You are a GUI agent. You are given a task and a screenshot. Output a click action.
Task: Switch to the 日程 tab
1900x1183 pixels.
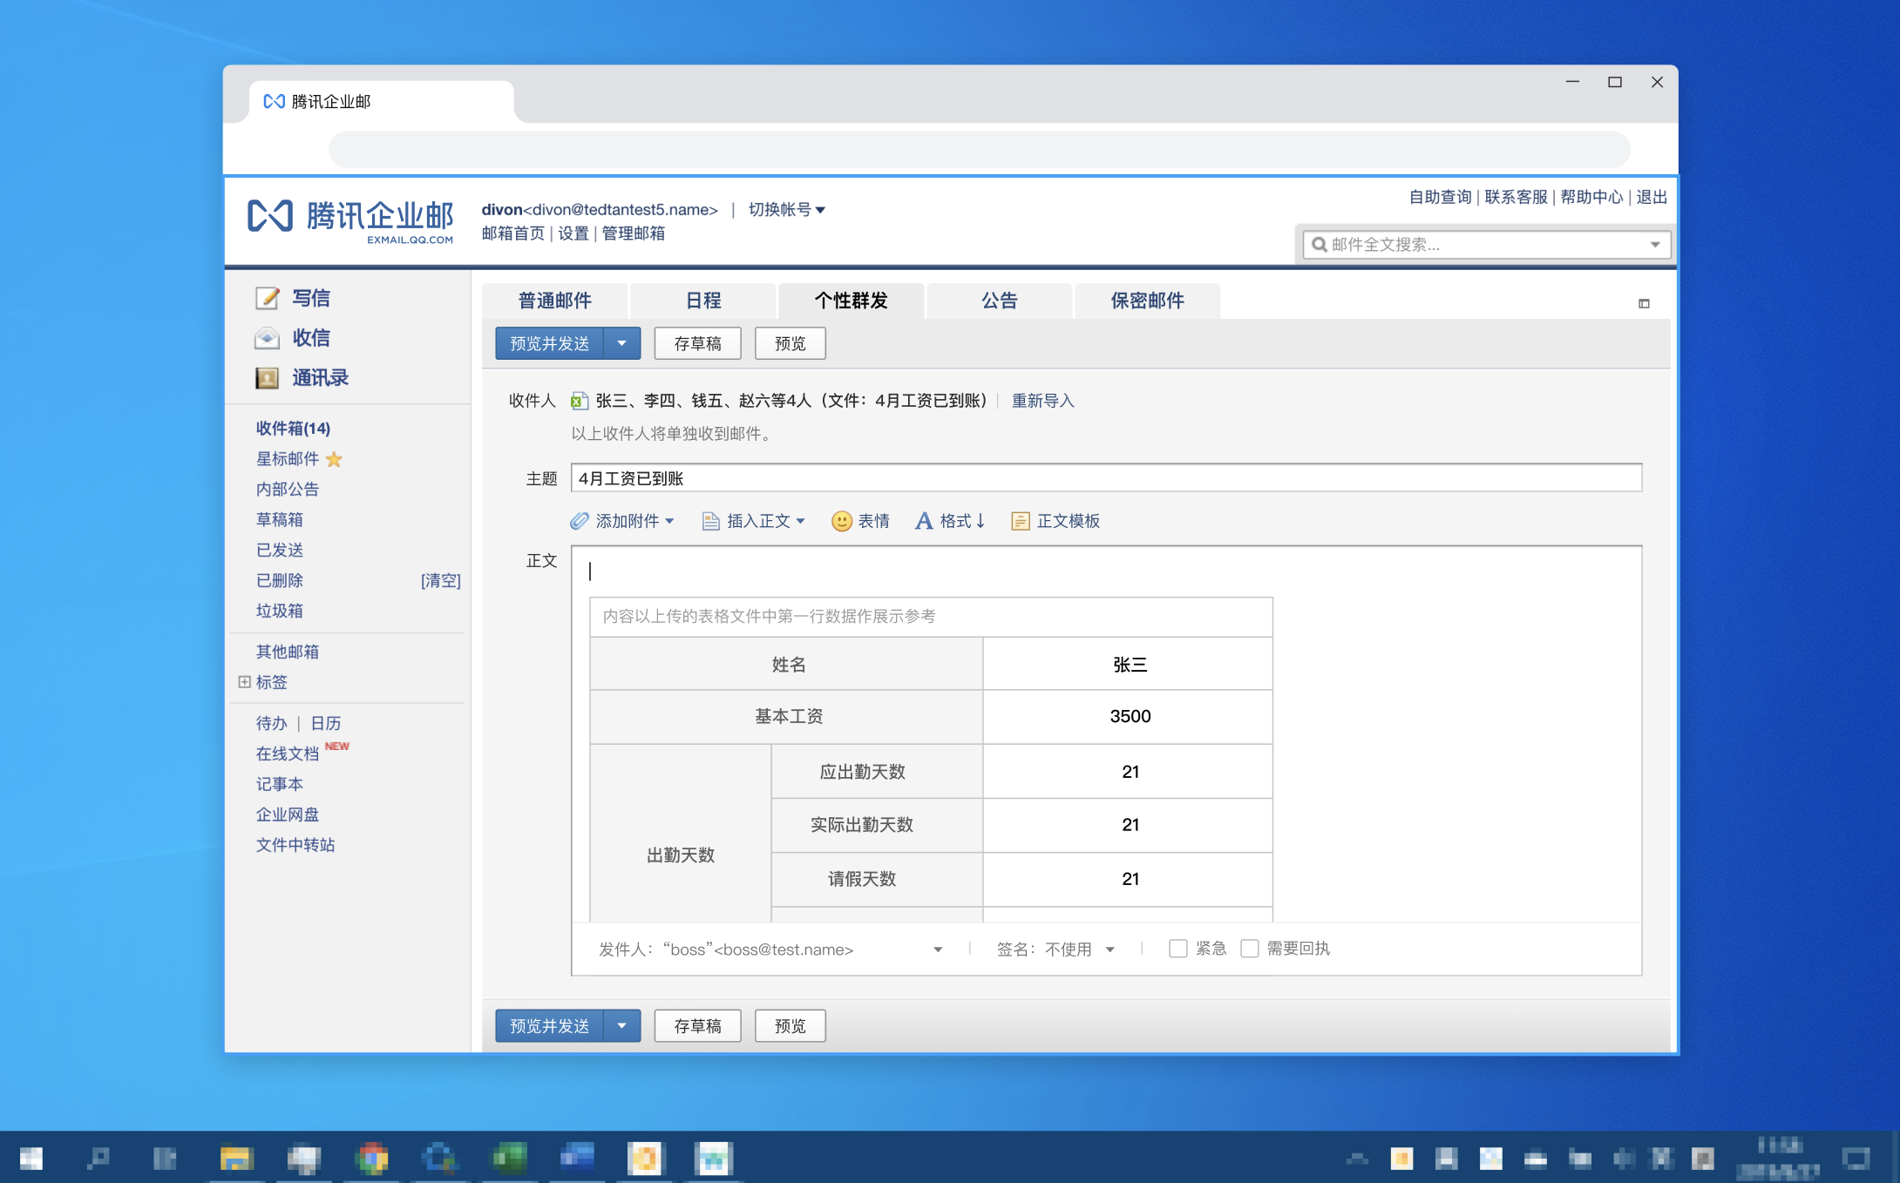703,301
